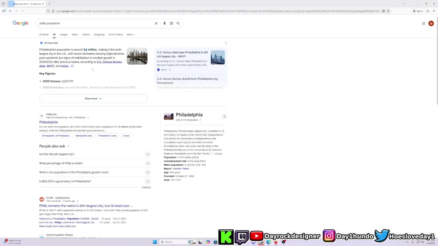Image resolution: width=438 pixels, height=246 pixels.
Task: Click Feedback under People also ask
Action: [146, 187]
